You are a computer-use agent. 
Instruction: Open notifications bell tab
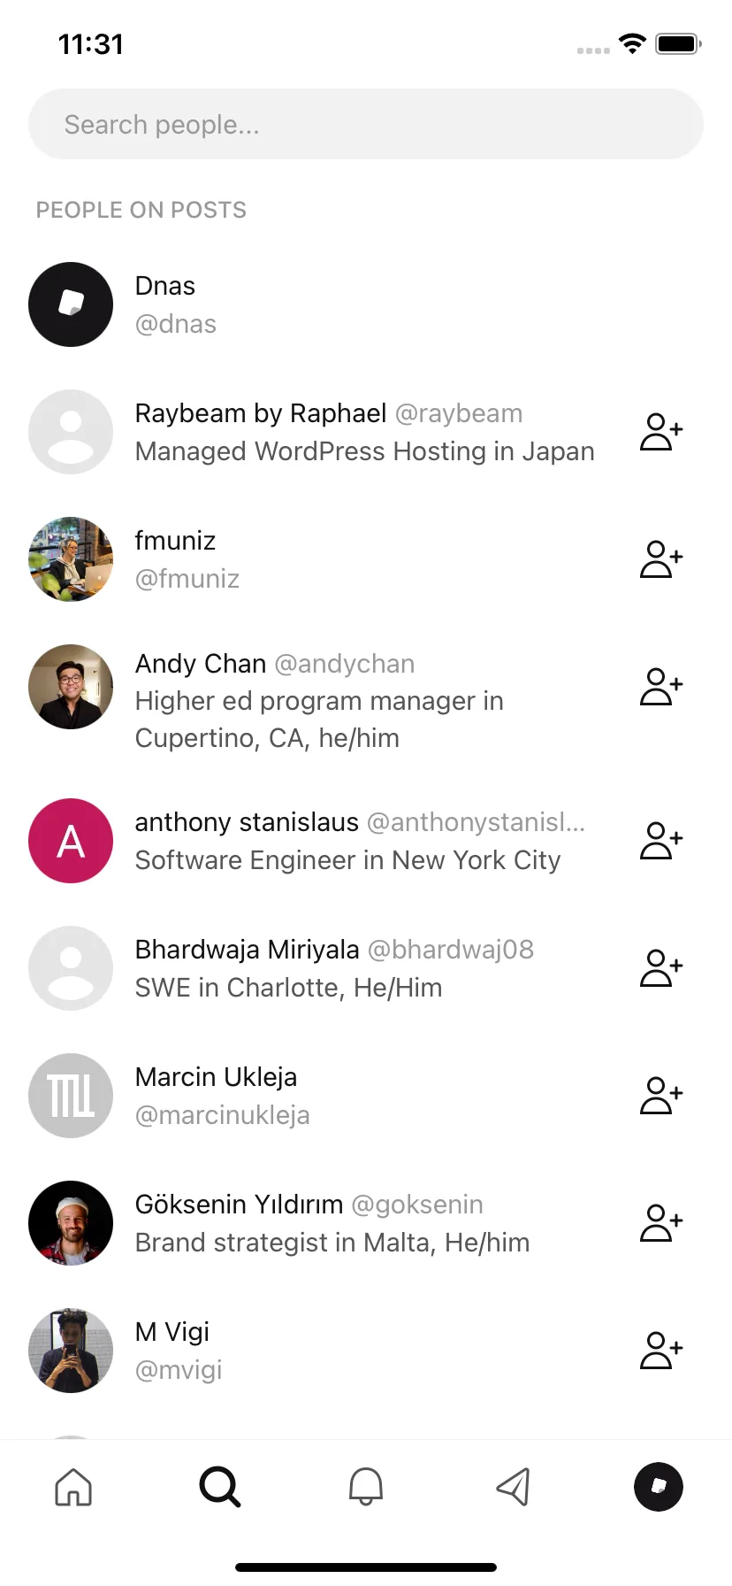[x=366, y=1487]
